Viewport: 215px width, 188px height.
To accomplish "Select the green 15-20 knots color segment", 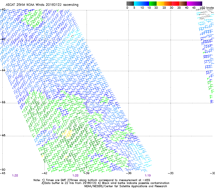I will 153,3.
